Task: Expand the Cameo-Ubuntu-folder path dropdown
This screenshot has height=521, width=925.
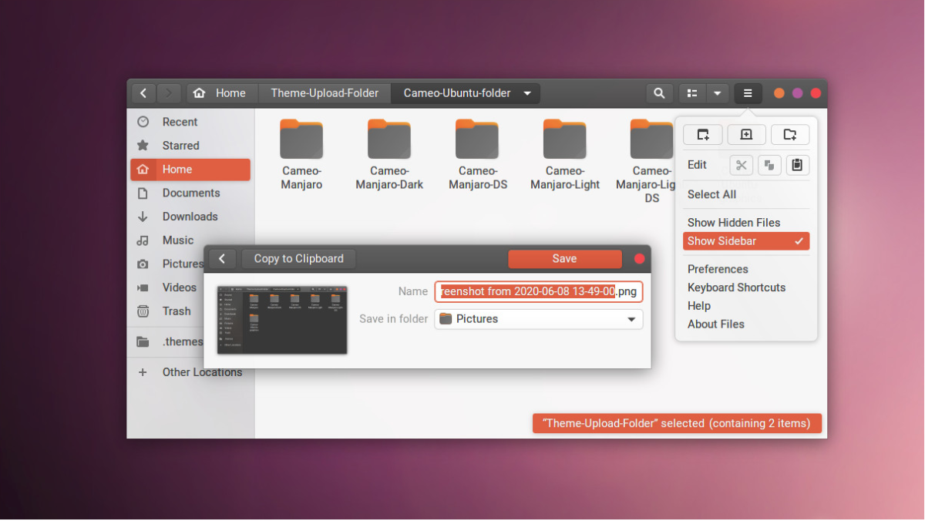Action: pos(527,92)
